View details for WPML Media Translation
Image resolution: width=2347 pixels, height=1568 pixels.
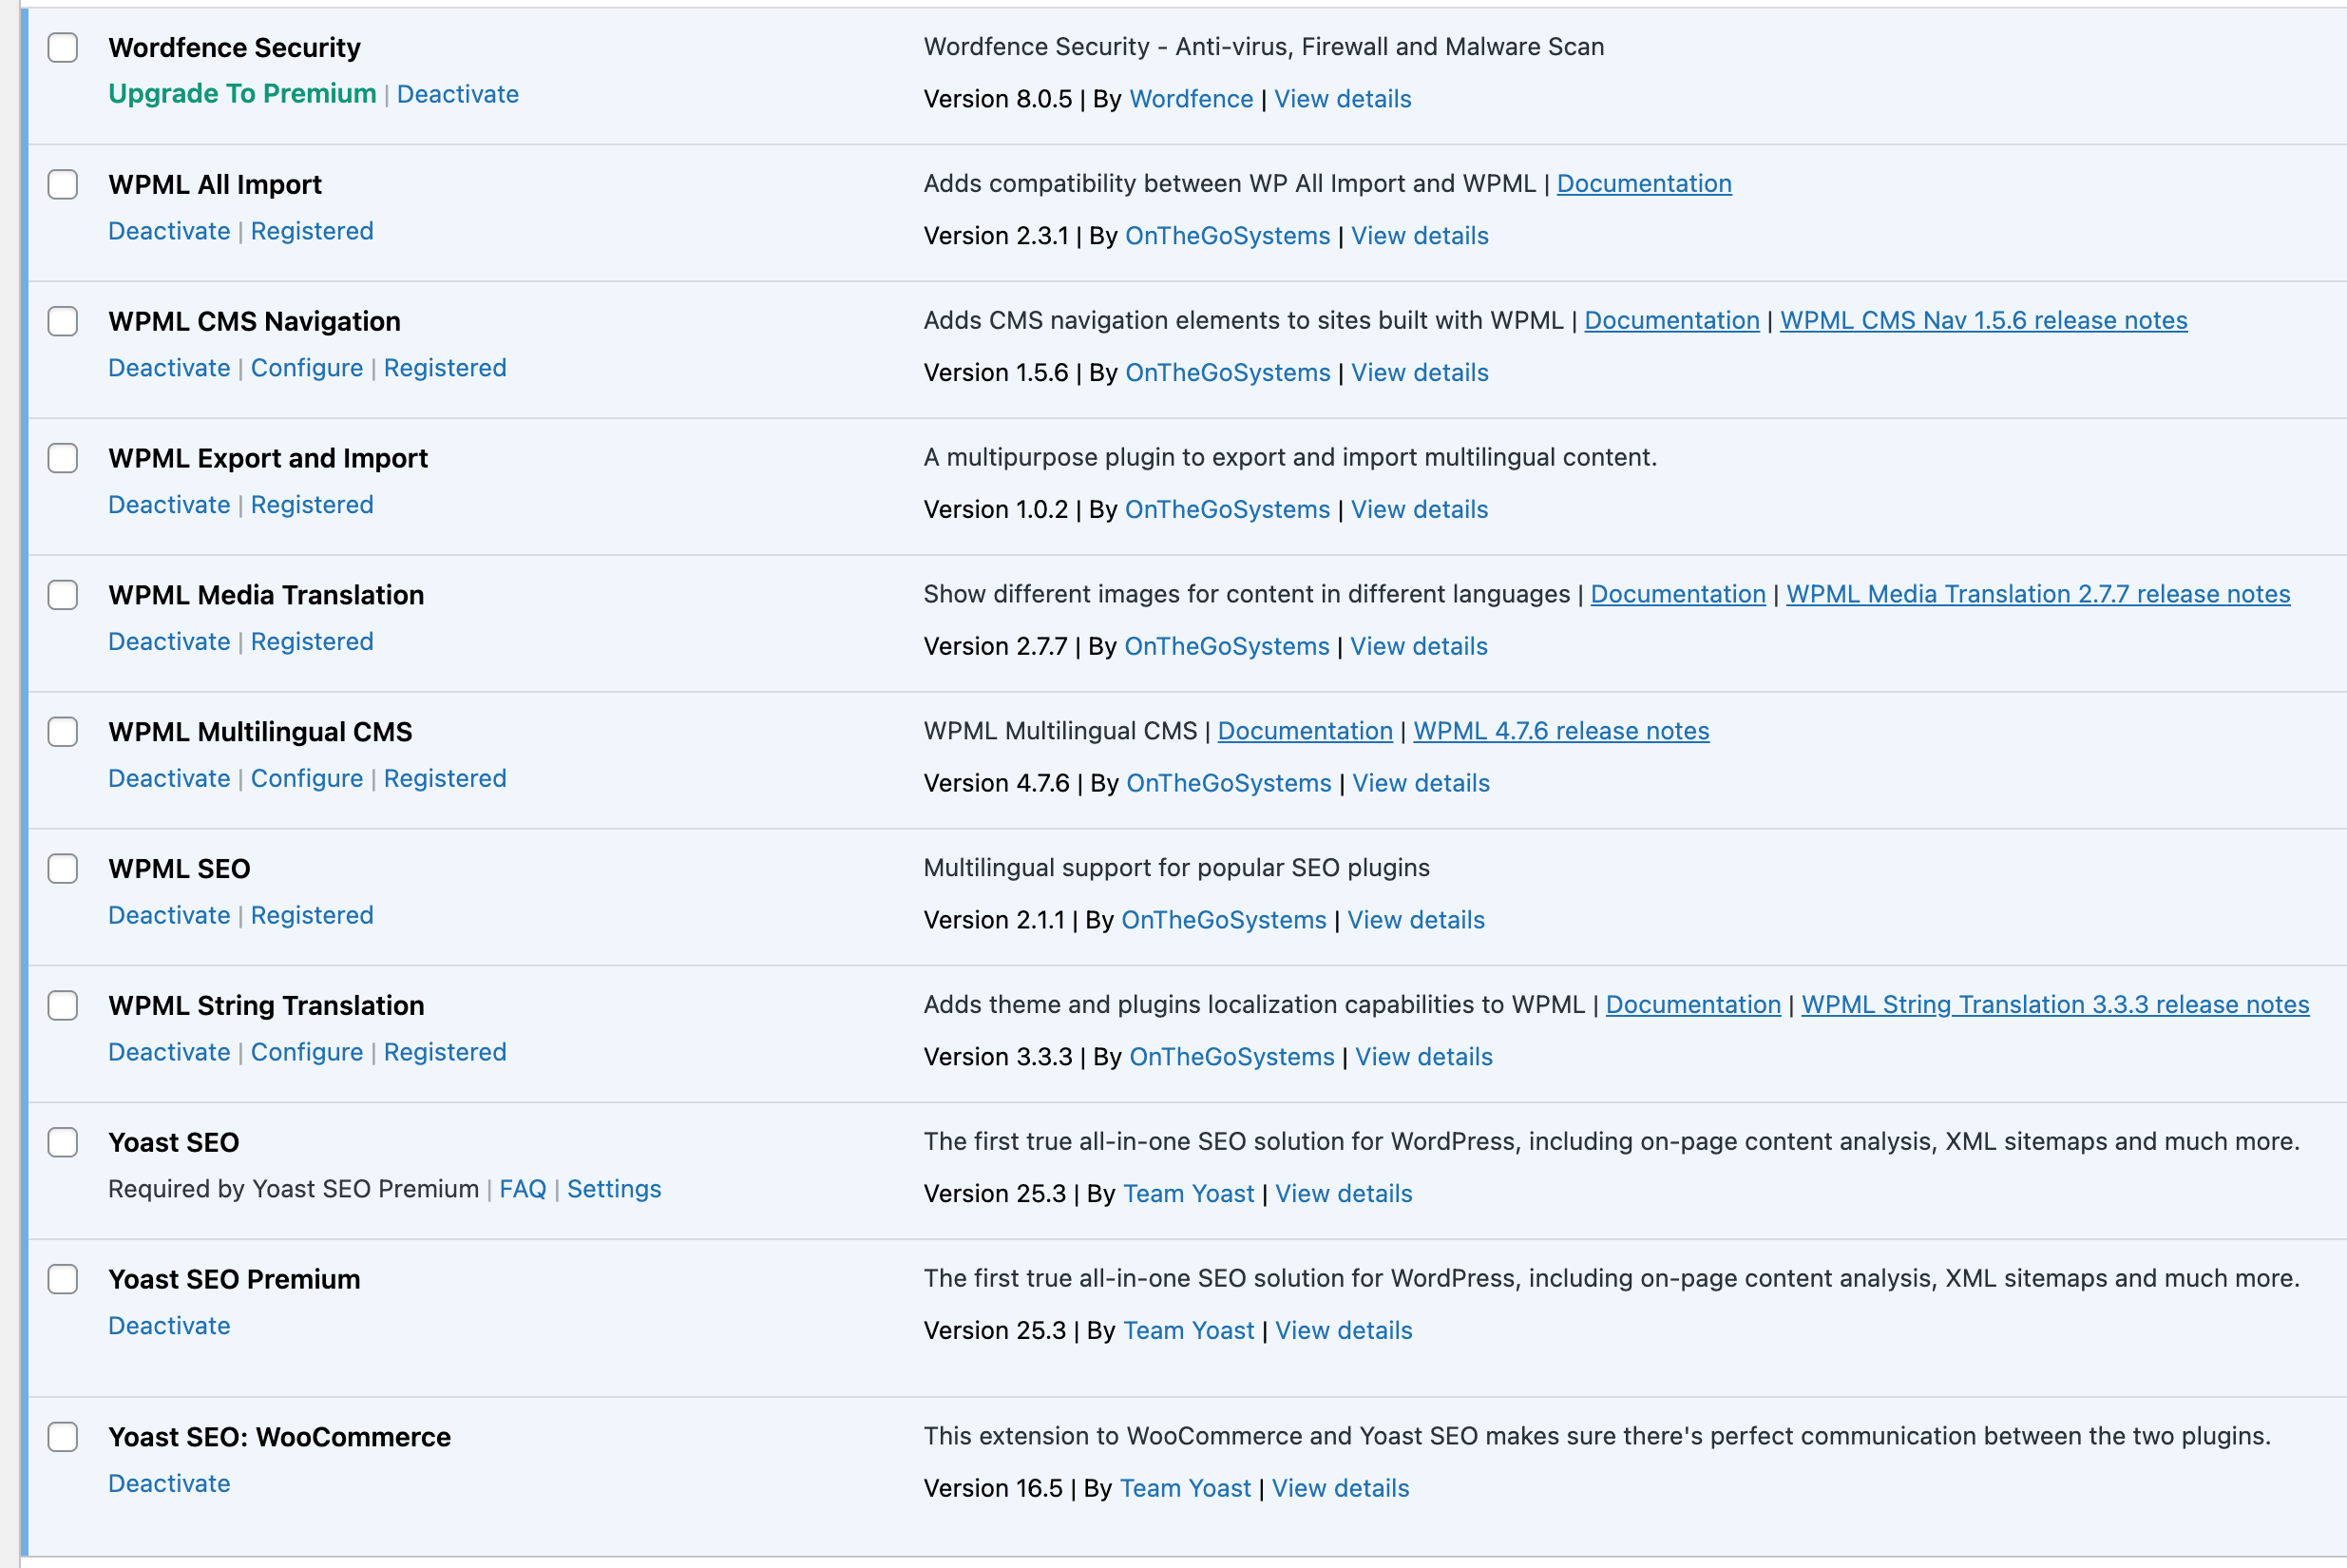click(1419, 647)
